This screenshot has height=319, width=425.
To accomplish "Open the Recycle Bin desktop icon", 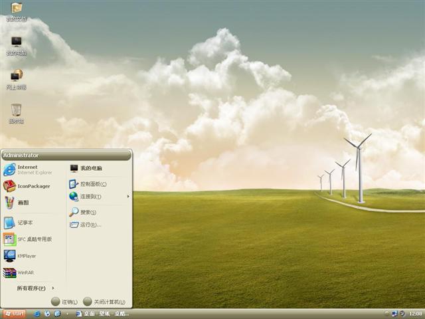I will click(x=16, y=112).
